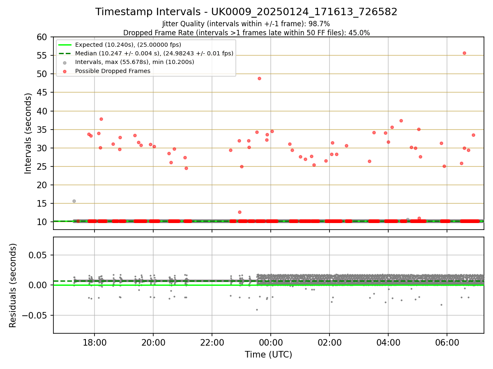Click the plot title "Timestamp Intervals - UK0009_20250124_171613_726582"
This screenshot has width=493, height=369.
click(246, 12)
